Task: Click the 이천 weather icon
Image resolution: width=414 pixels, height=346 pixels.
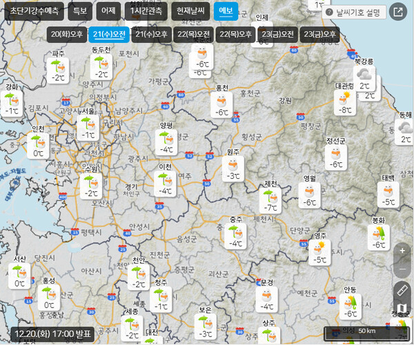Action: (x=166, y=184)
